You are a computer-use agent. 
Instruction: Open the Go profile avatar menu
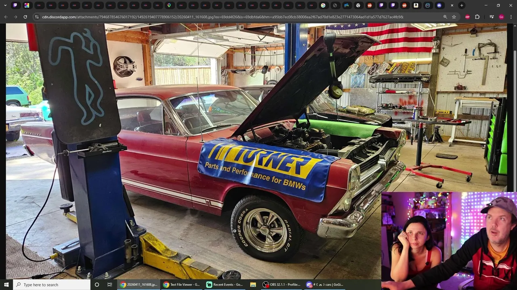point(501,17)
